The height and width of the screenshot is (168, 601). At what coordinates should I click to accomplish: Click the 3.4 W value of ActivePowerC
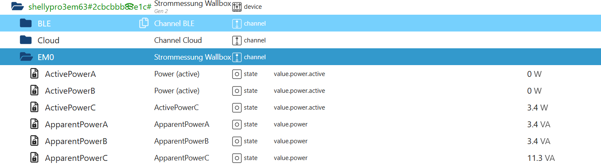[537, 108]
